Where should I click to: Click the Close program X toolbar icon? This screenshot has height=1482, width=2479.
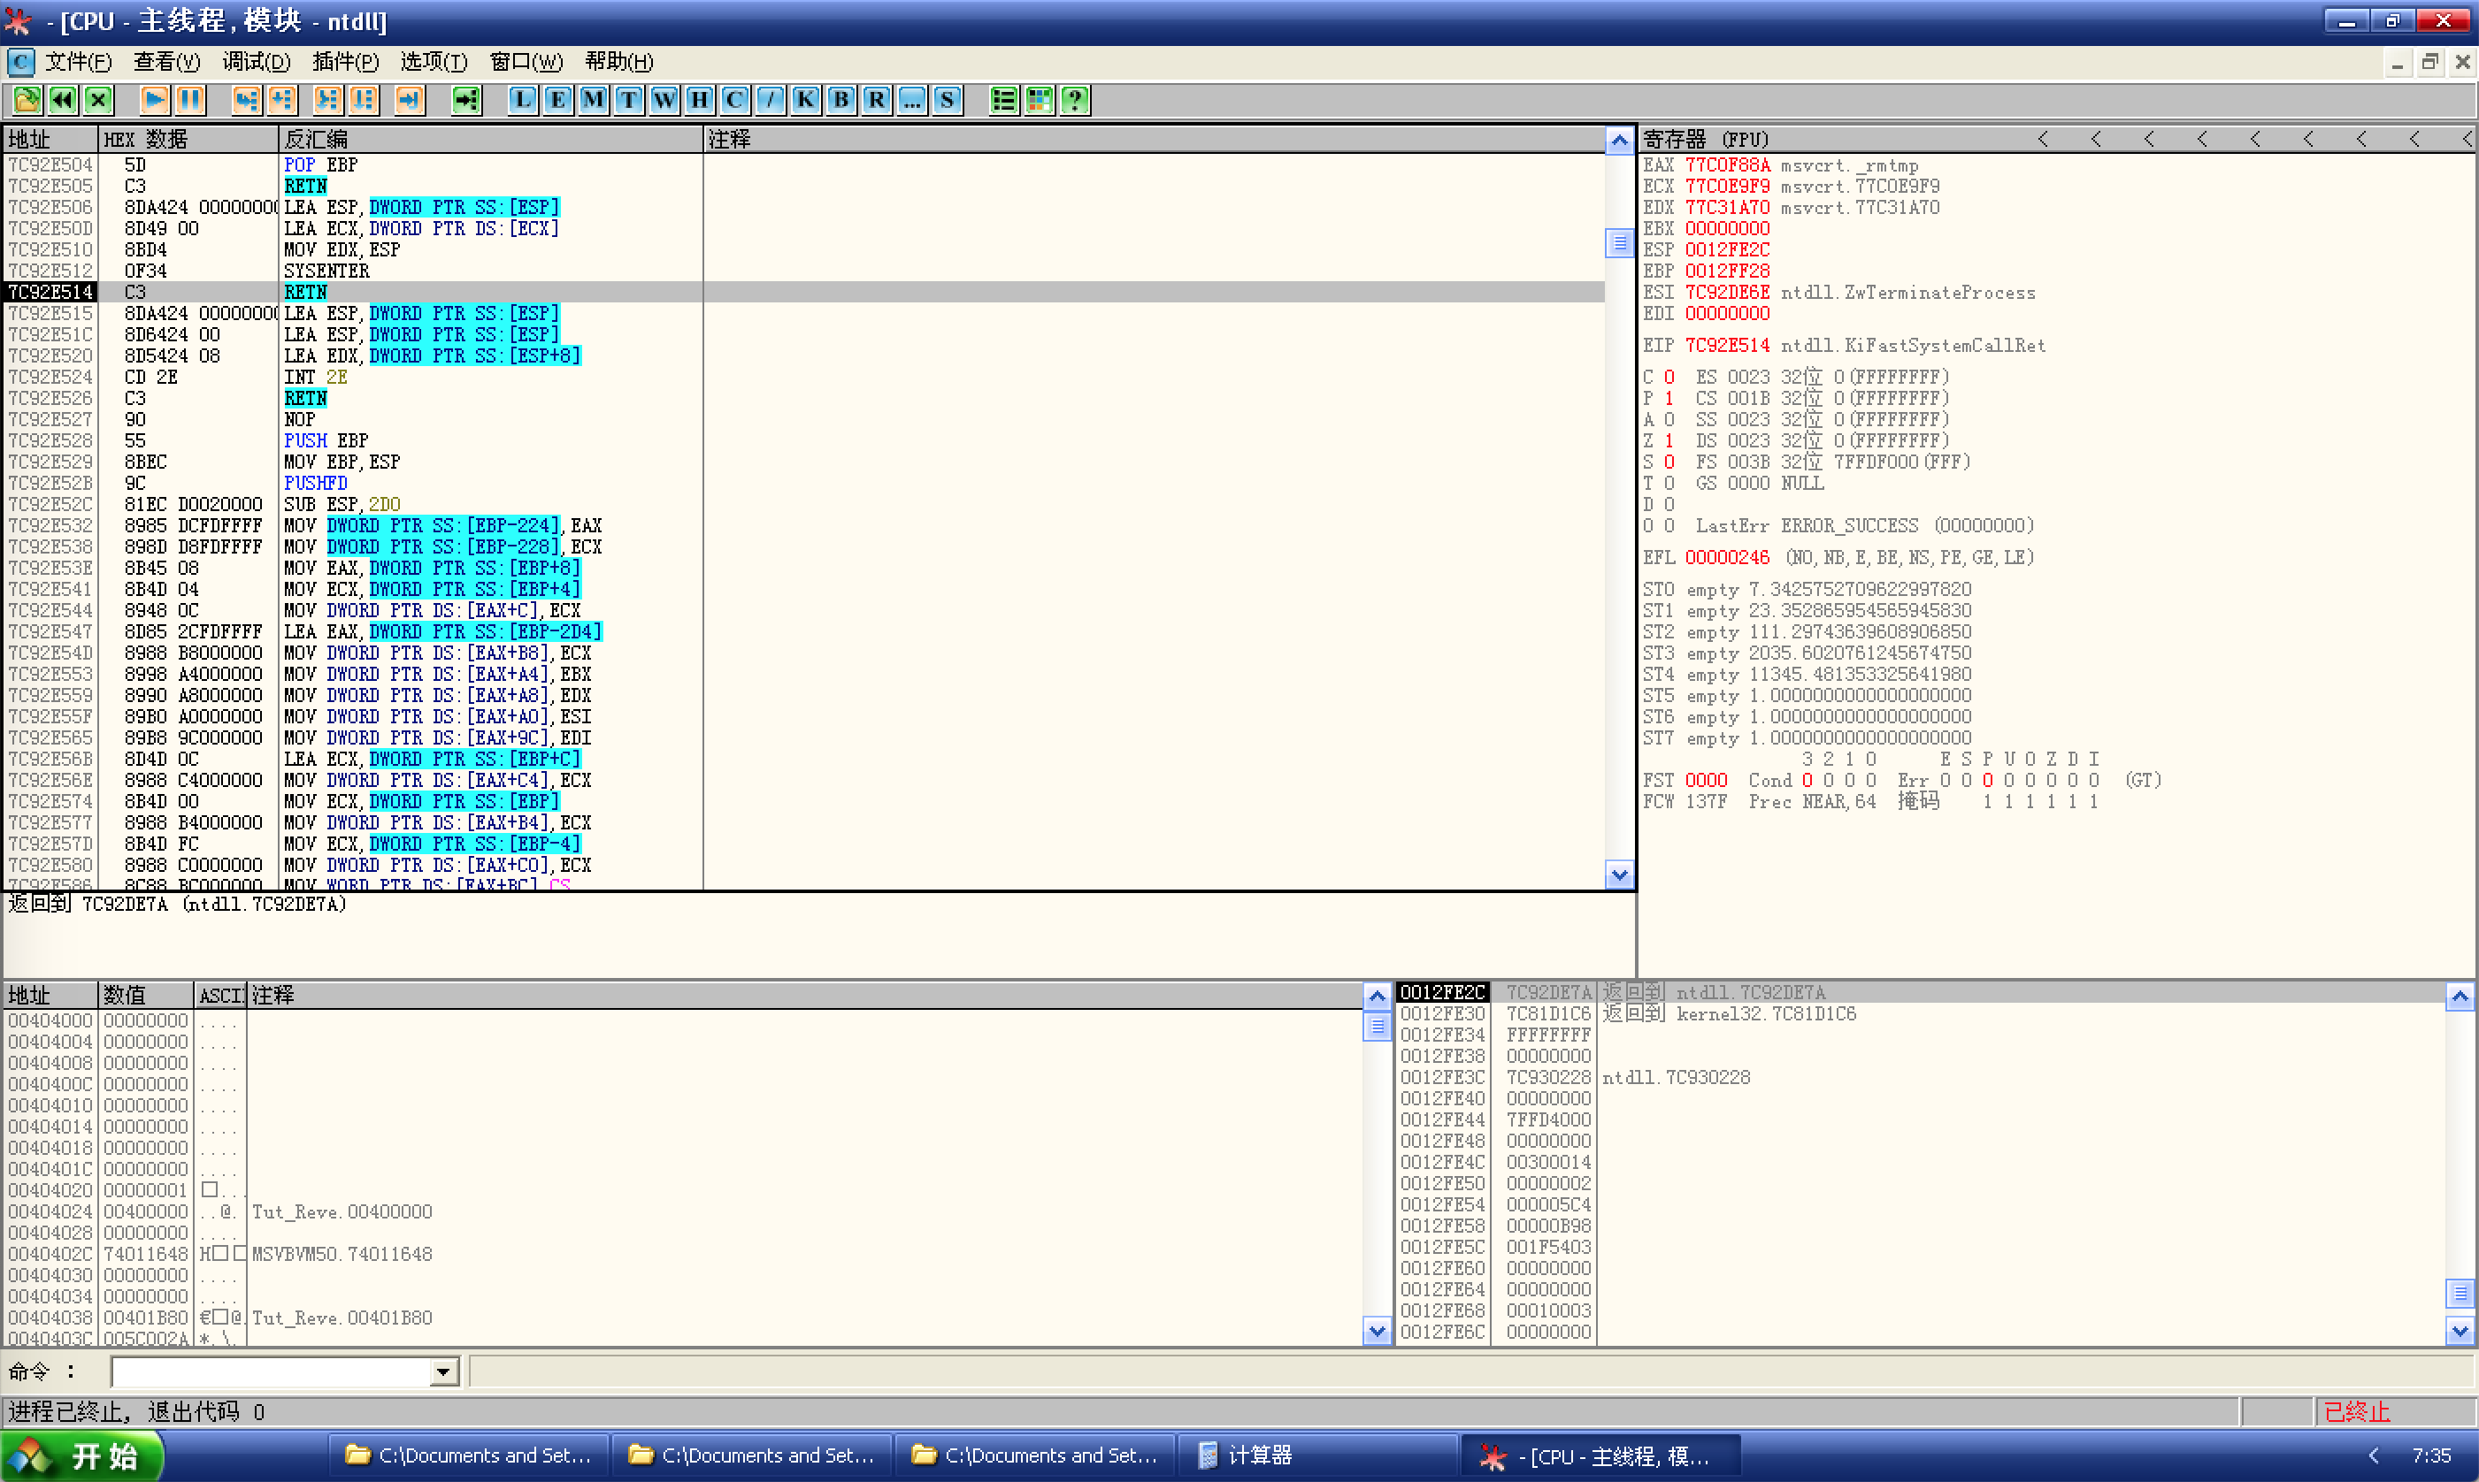(x=98, y=99)
